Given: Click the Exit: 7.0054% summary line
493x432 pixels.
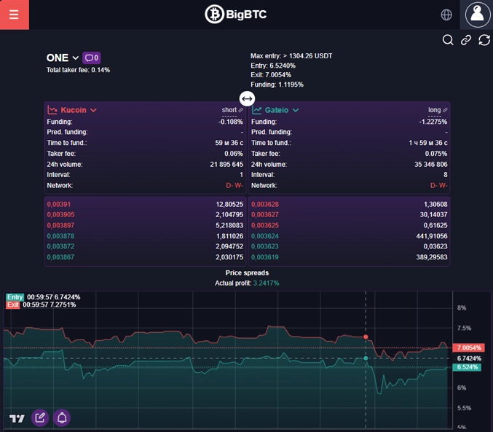Looking at the screenshot, I should [x=271, y=75].
